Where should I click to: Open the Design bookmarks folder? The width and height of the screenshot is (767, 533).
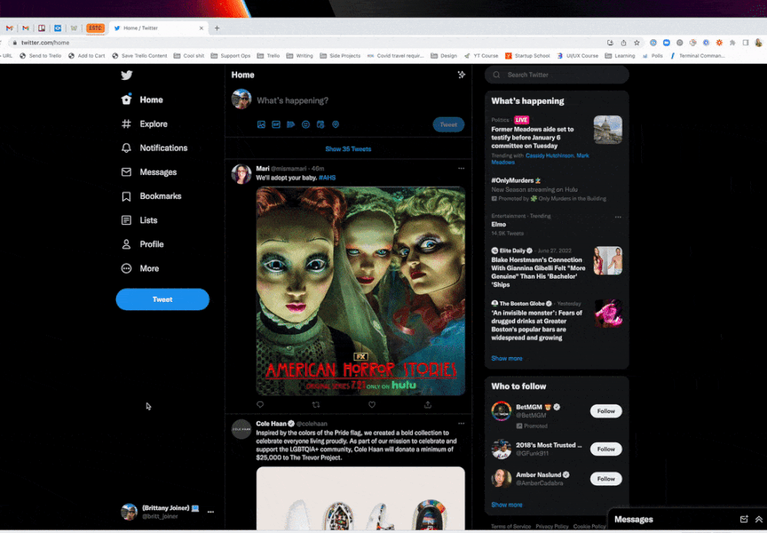pos(444,56)
